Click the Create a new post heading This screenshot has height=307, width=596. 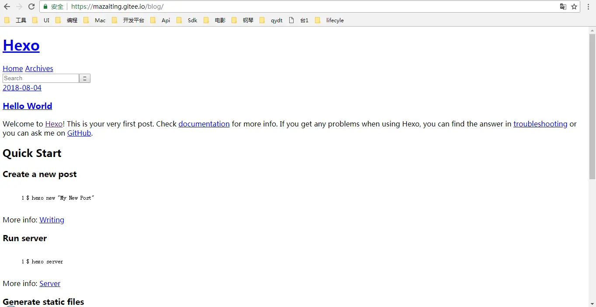tap(39, 174)
